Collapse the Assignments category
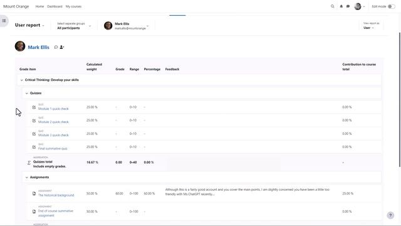 click(x=26, y=177)
